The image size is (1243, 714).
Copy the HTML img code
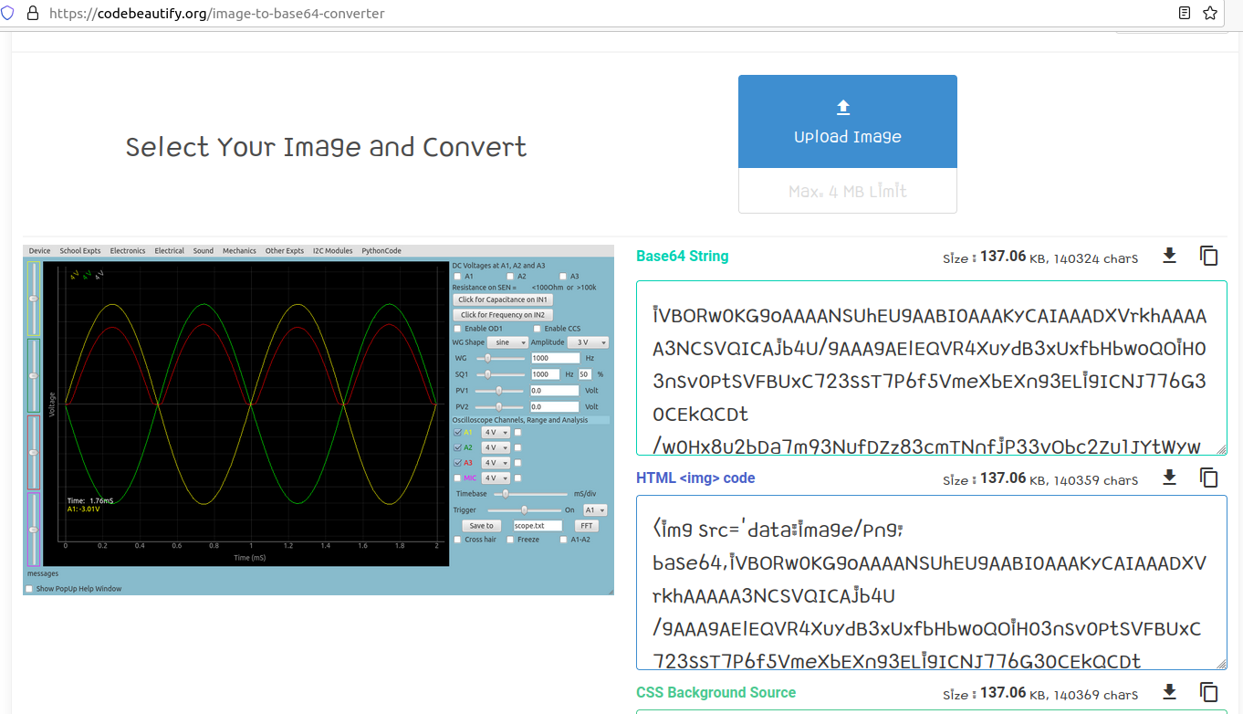click(x=1209, y=478)
